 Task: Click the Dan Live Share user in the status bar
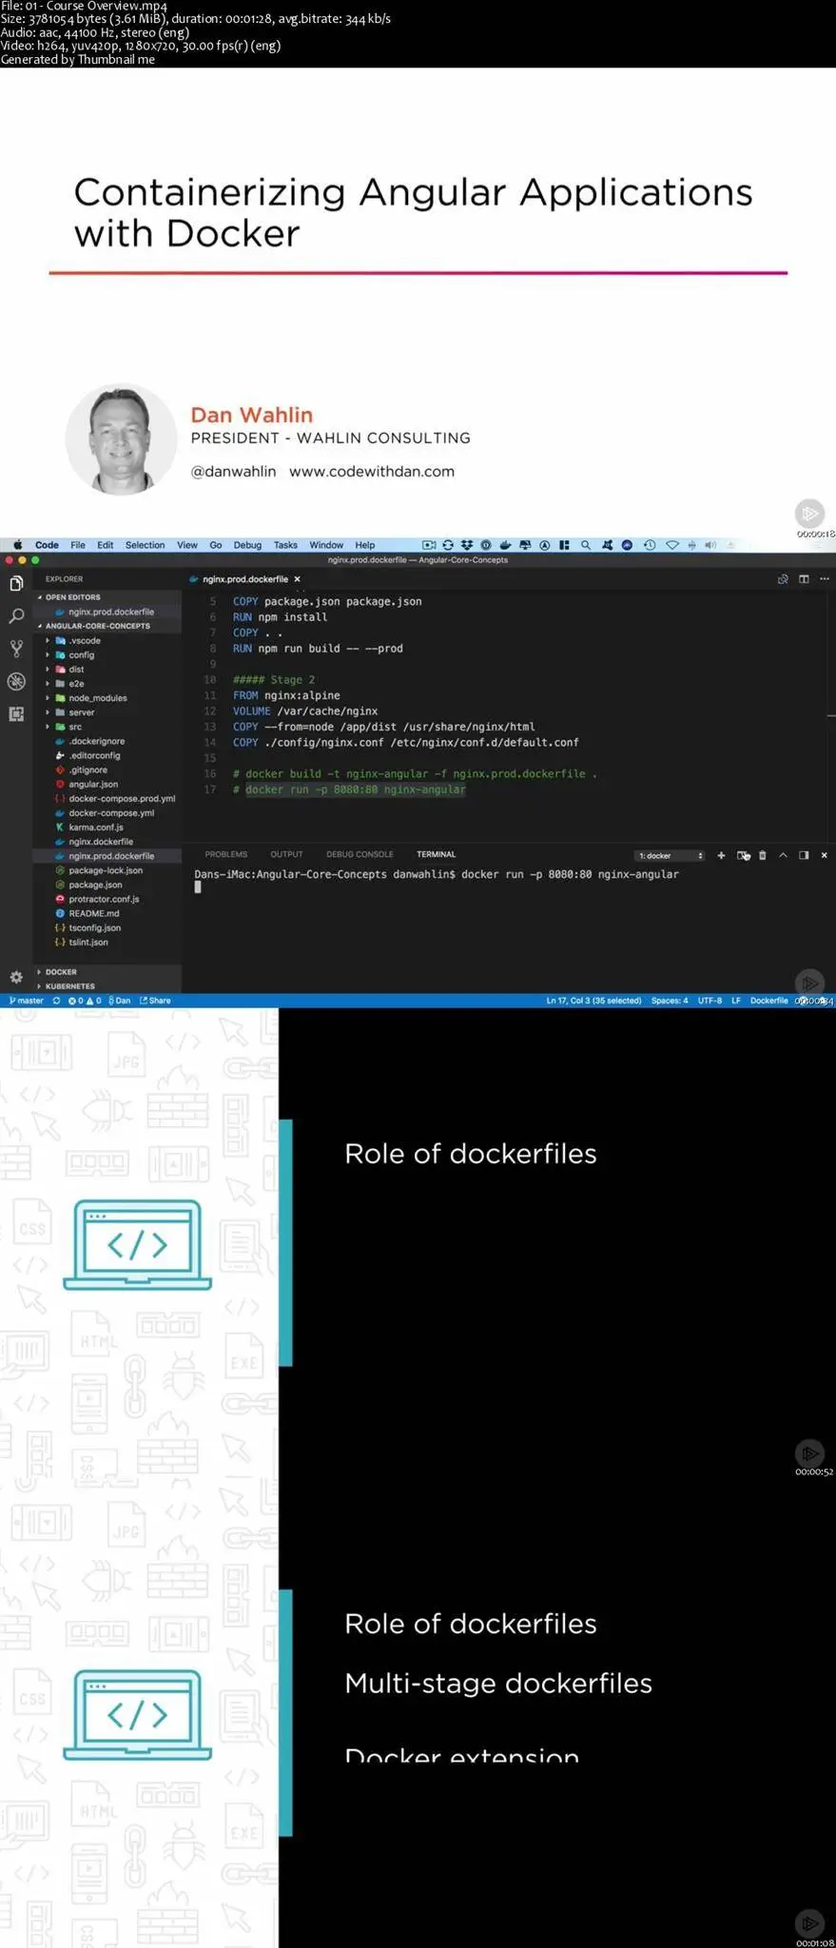click(x=120, y=1001)
